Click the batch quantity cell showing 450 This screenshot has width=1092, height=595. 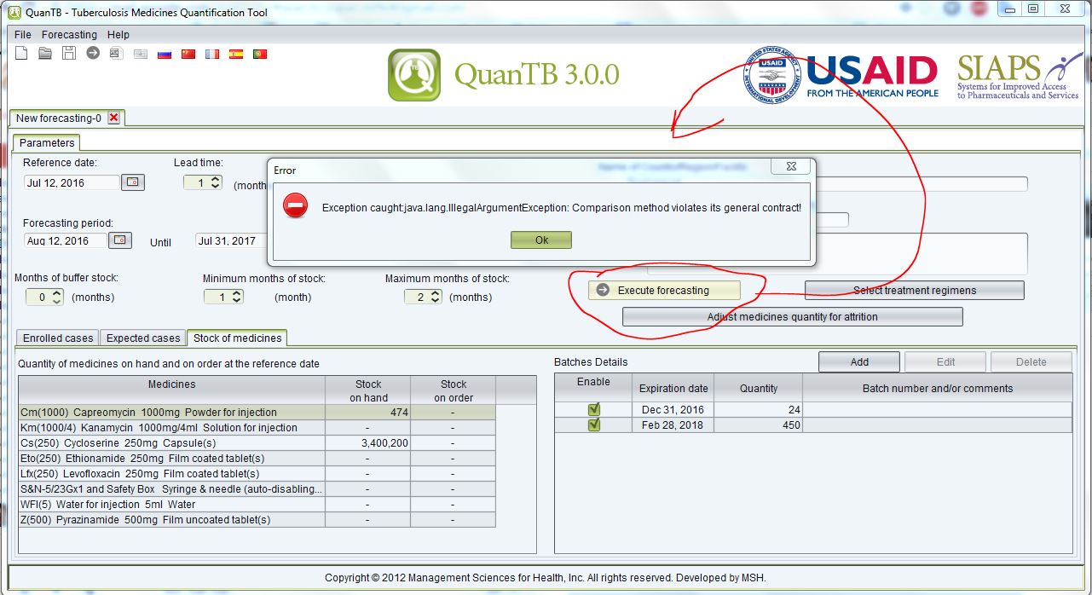point(760,425)
